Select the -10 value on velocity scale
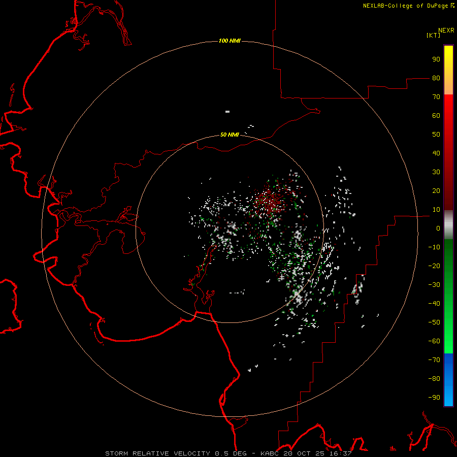The height and width of the screenshot is (457, 457). coord(434,247)
